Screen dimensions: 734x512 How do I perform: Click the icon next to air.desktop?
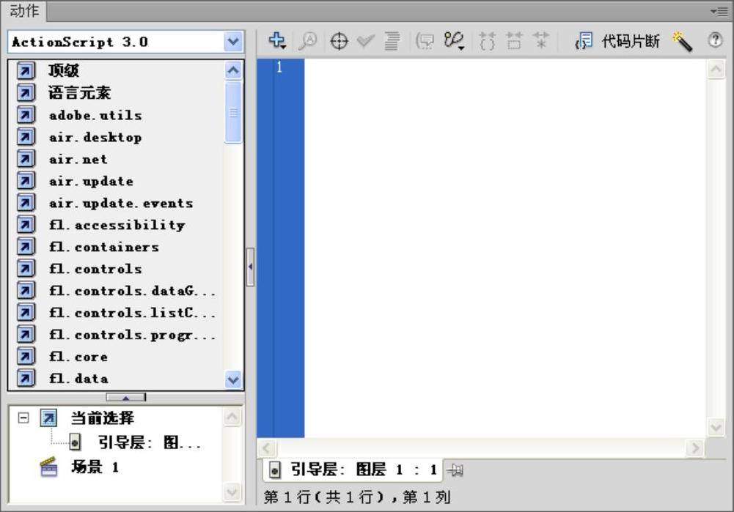pyautogui.click(x=26, y=136)
